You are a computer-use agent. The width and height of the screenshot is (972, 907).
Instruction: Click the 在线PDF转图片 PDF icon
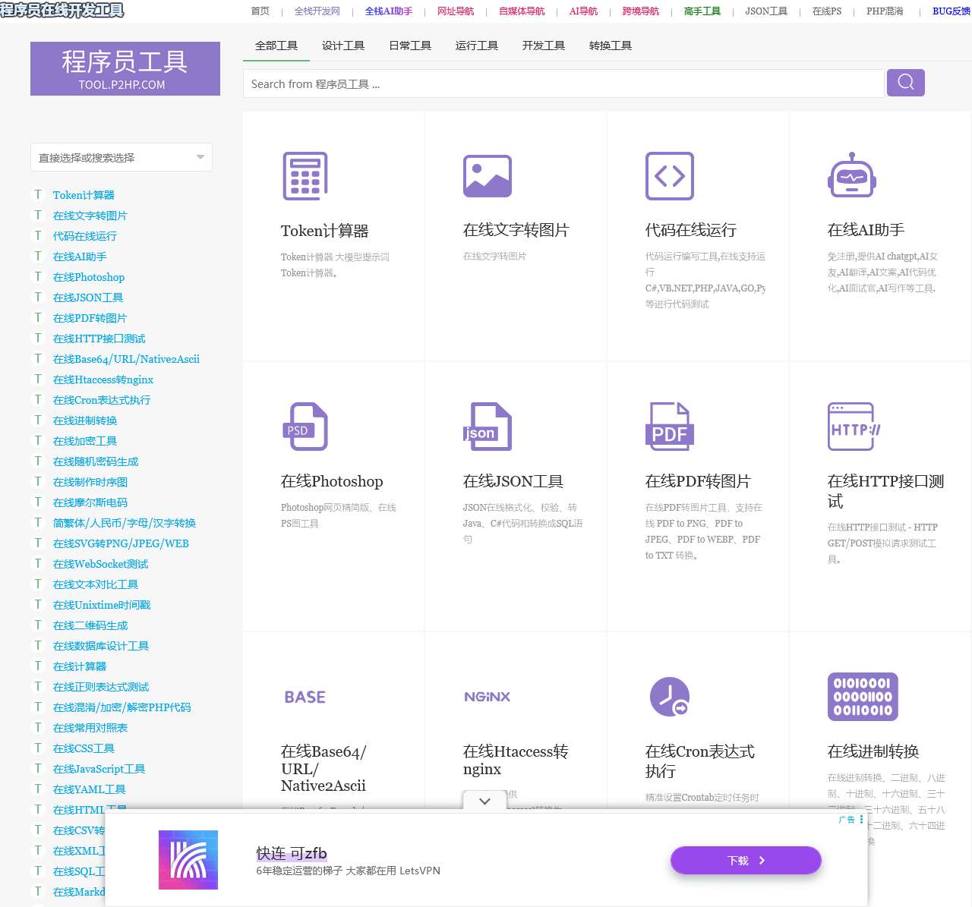[x=670, y=427]
